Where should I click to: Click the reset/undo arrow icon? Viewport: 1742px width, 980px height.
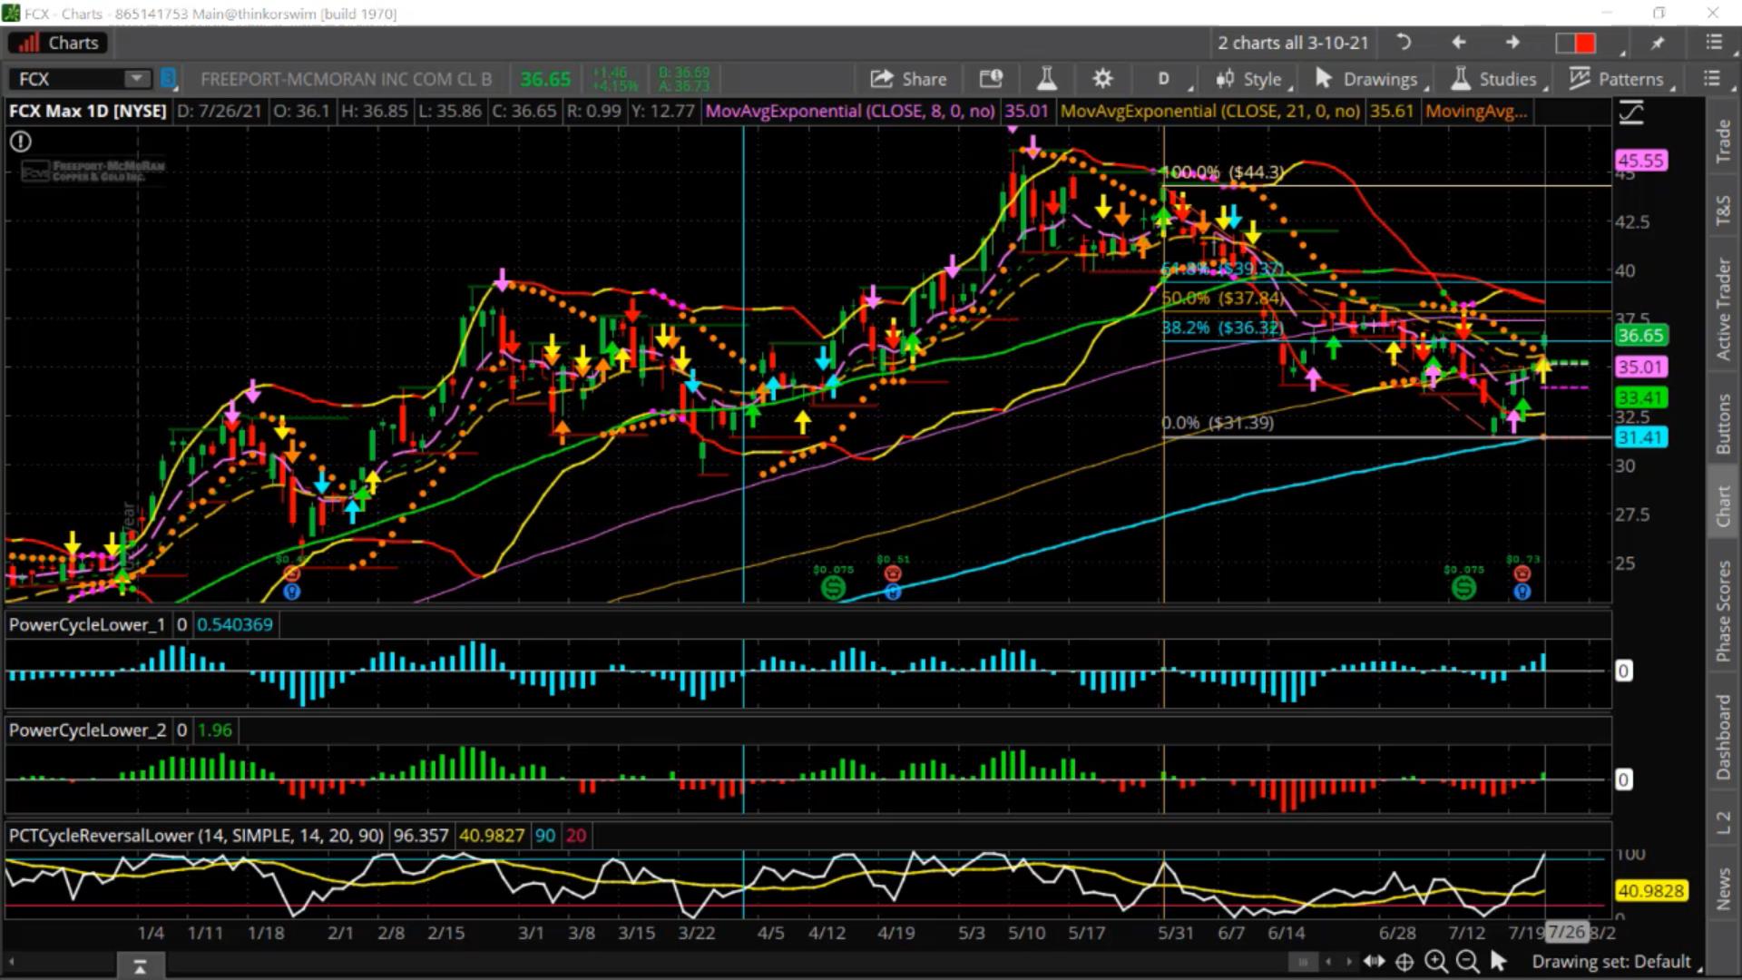pyautogui.click(x=1404, y=43)
